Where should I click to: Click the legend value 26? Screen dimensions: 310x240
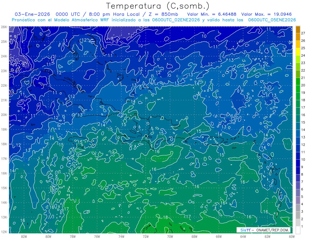coord(303,40)
